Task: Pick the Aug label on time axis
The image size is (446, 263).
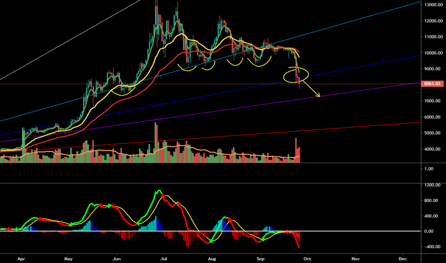Action: point(212,259)
